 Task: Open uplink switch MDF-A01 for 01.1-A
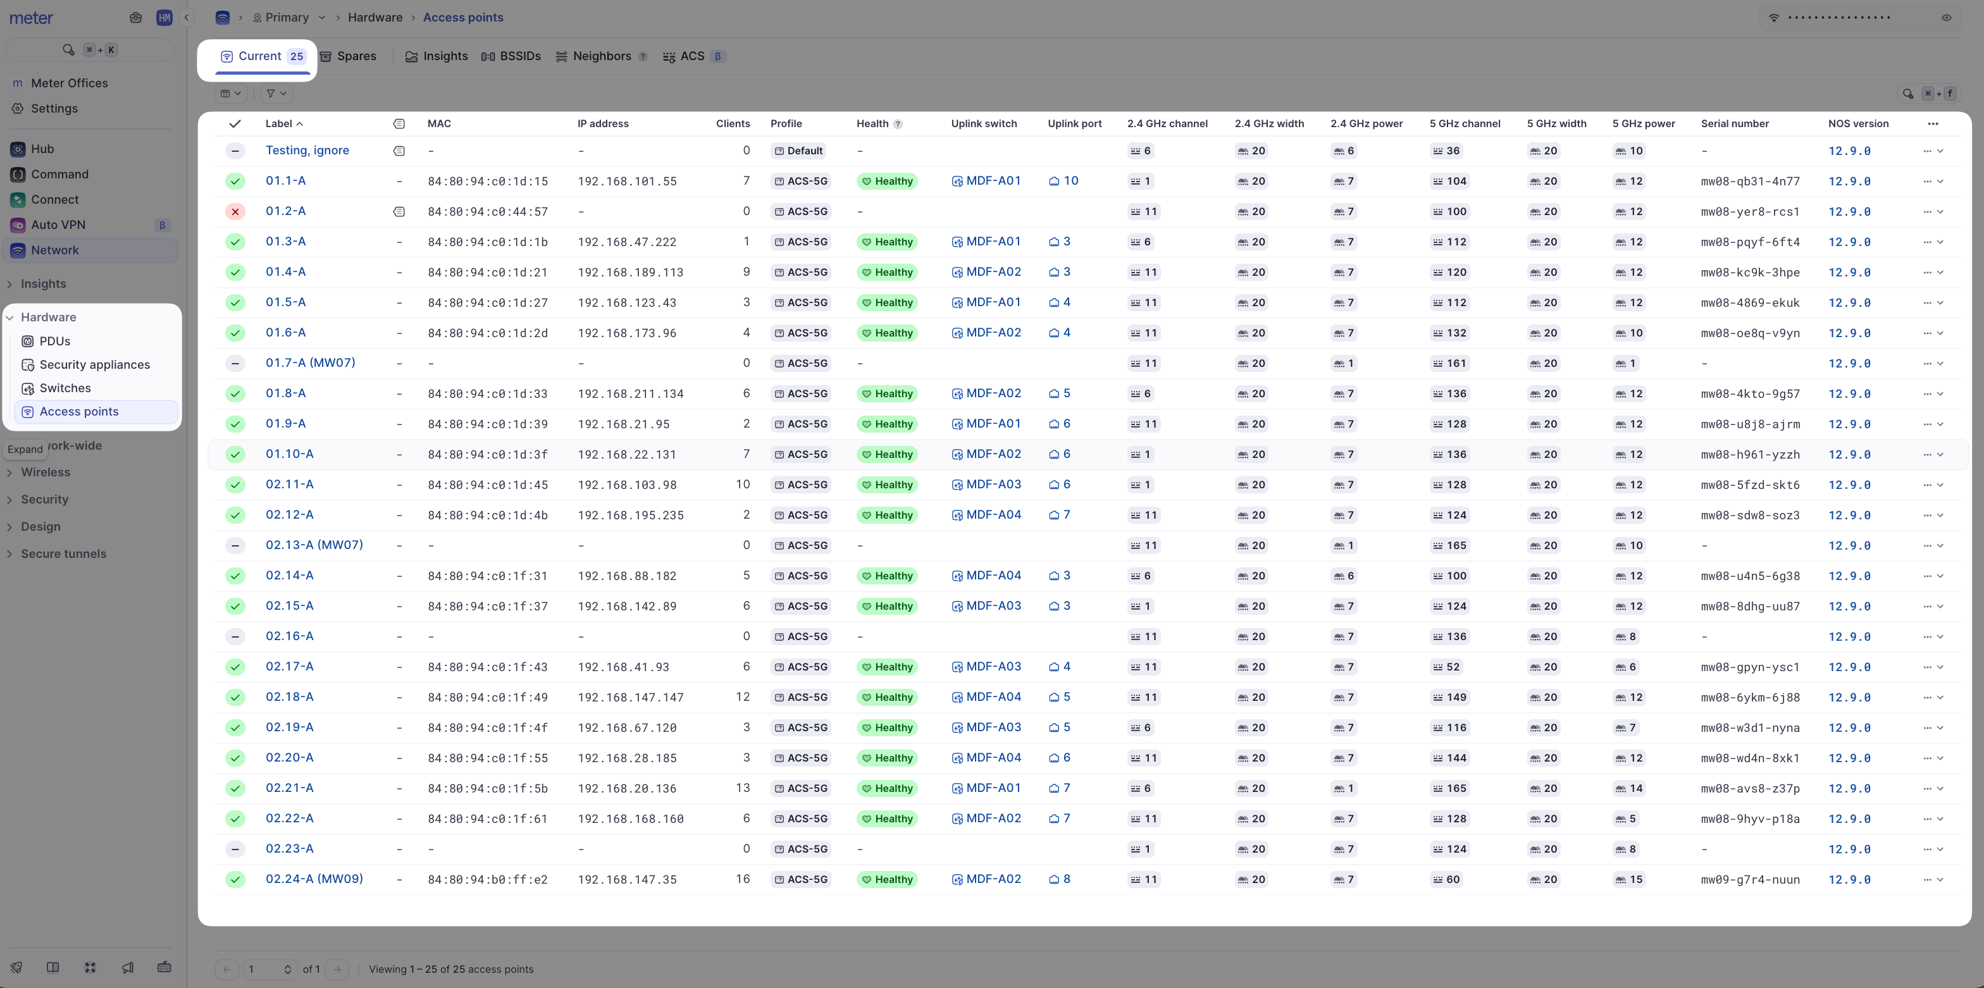click(x=995, y=180)
